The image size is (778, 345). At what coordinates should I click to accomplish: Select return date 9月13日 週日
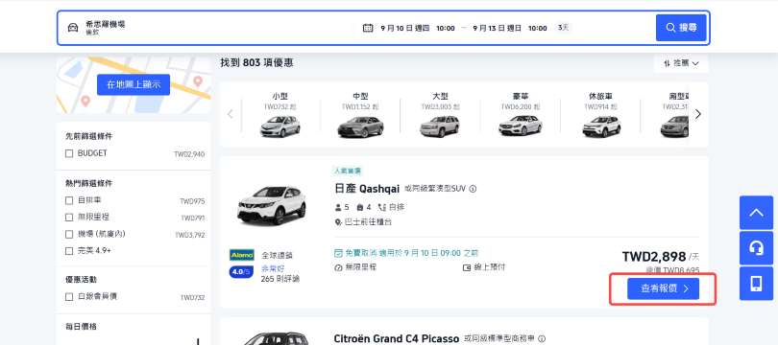[498, 28]
